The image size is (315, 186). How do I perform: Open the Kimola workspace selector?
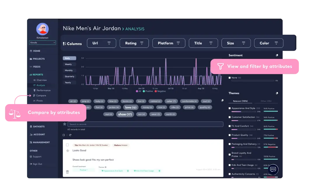(42, 43)
